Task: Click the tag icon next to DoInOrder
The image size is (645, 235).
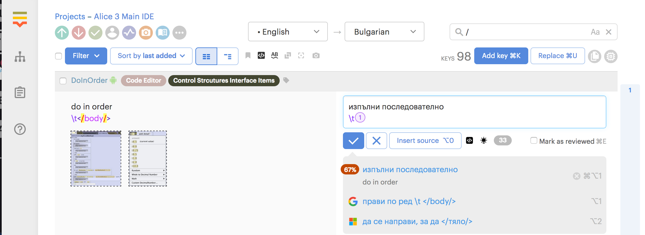Action: (286, 80)
